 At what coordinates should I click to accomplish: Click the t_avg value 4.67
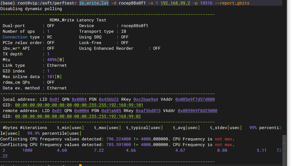coord(180,150)
